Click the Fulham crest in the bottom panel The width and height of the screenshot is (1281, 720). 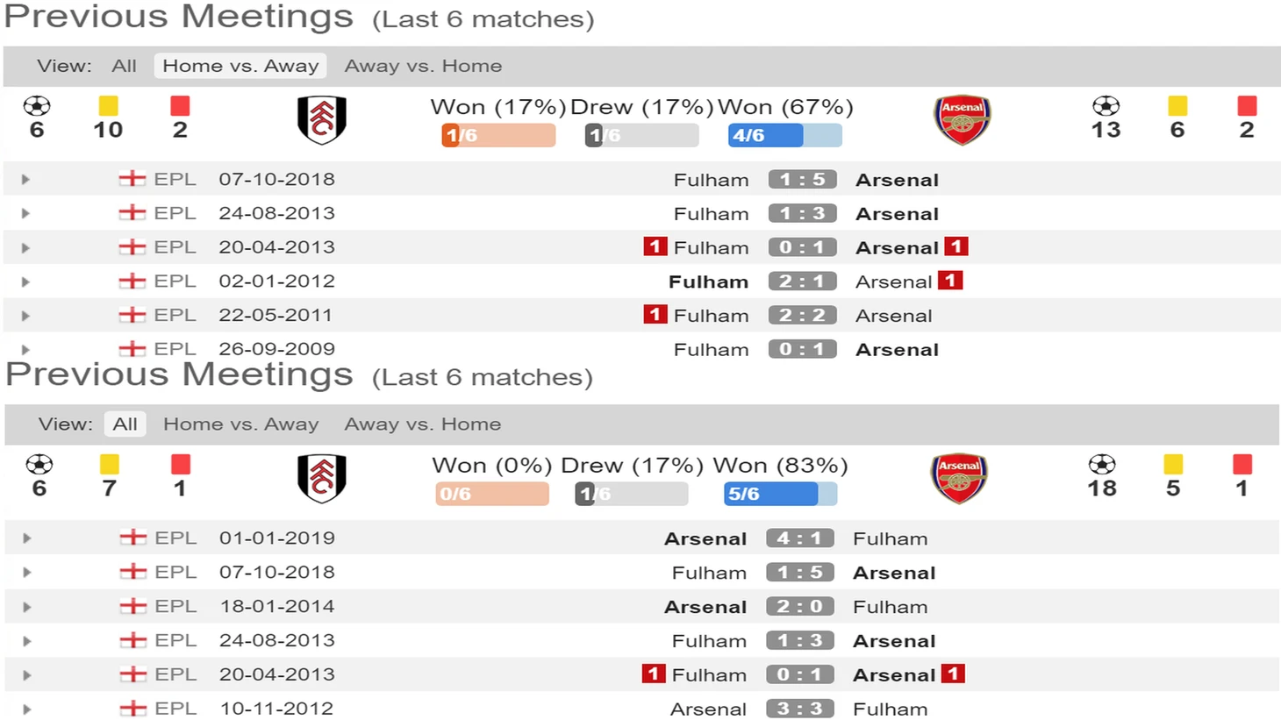(321, 478)
